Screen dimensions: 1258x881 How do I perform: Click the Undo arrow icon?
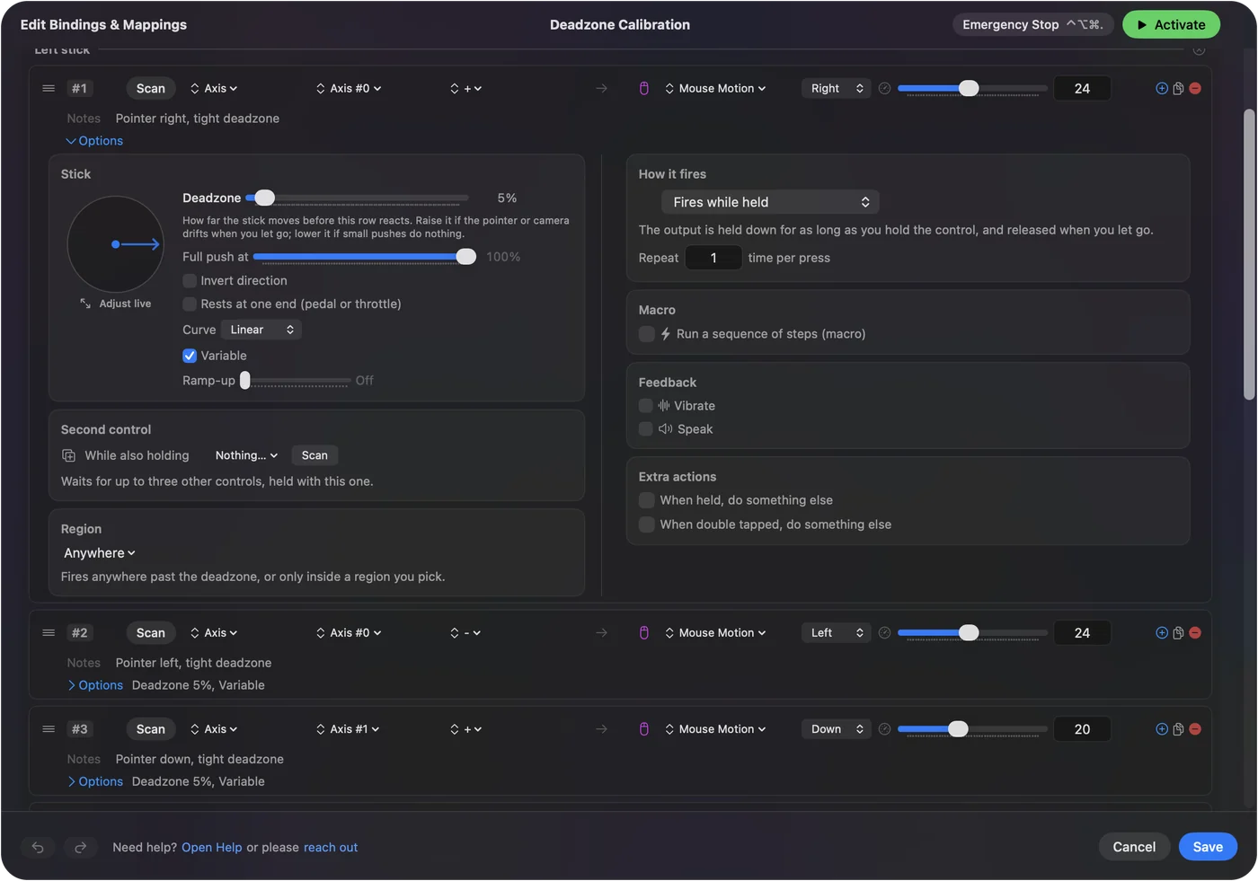tap(38, 847)
